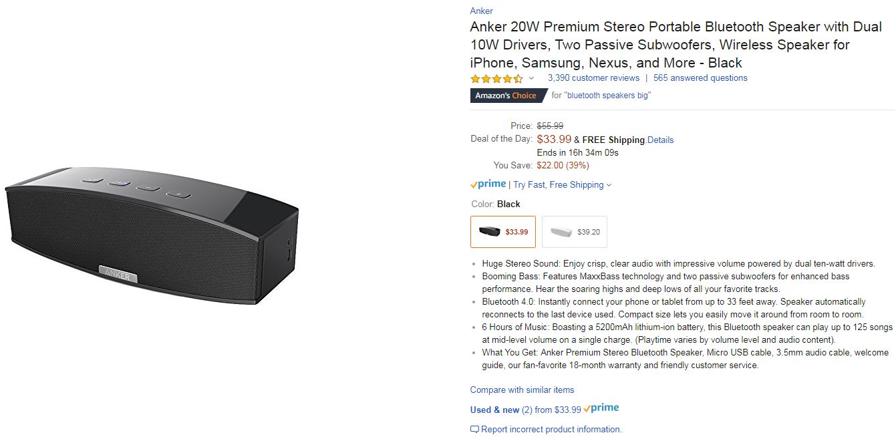Click the star rating icons
Viewport: 896px width, 437px height.
(496, 78)
